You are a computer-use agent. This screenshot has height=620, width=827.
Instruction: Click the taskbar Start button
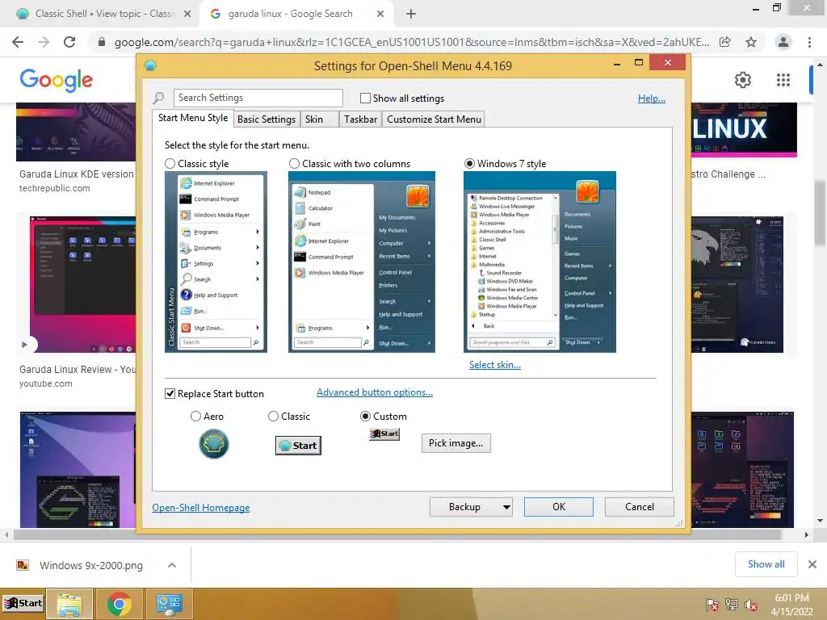point(23,603)
